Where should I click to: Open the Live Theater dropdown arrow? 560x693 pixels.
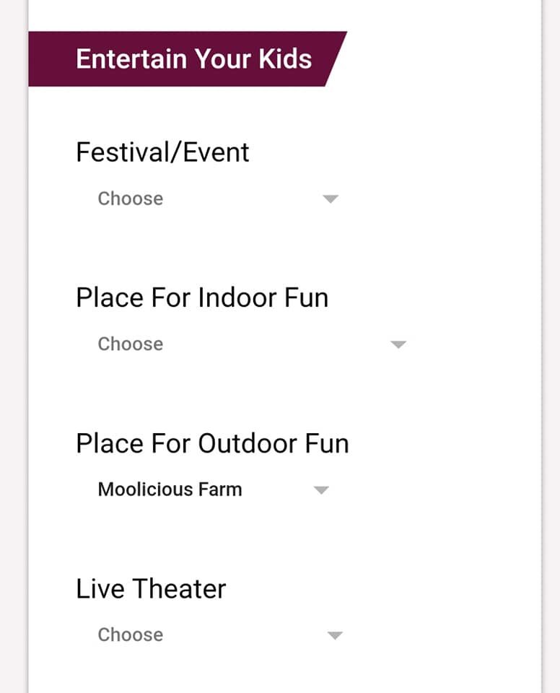click(335, 635)
